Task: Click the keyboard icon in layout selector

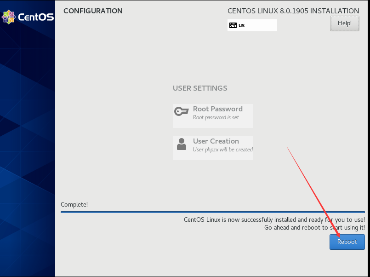Action: [x=233, y=25]
